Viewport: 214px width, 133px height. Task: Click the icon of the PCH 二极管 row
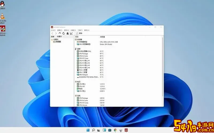tap(78, 70)
